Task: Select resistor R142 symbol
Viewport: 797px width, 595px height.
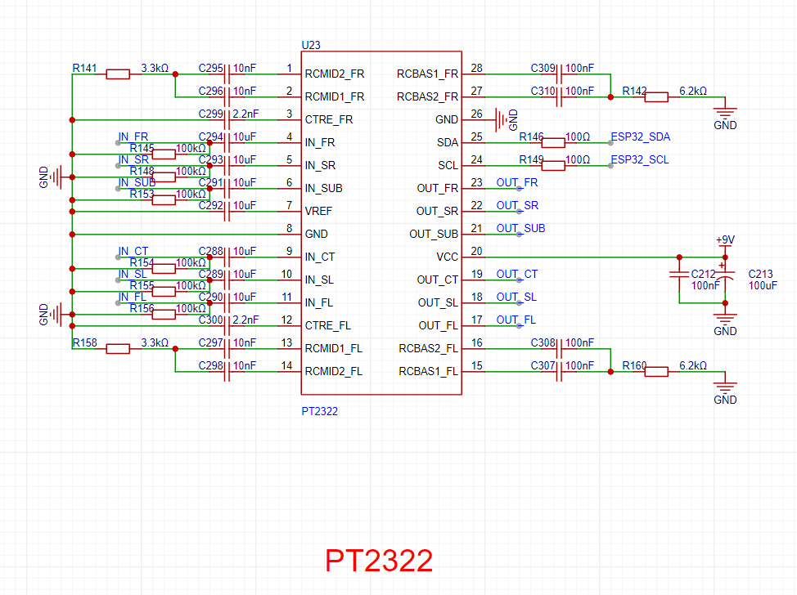Action: pos(656,97)
